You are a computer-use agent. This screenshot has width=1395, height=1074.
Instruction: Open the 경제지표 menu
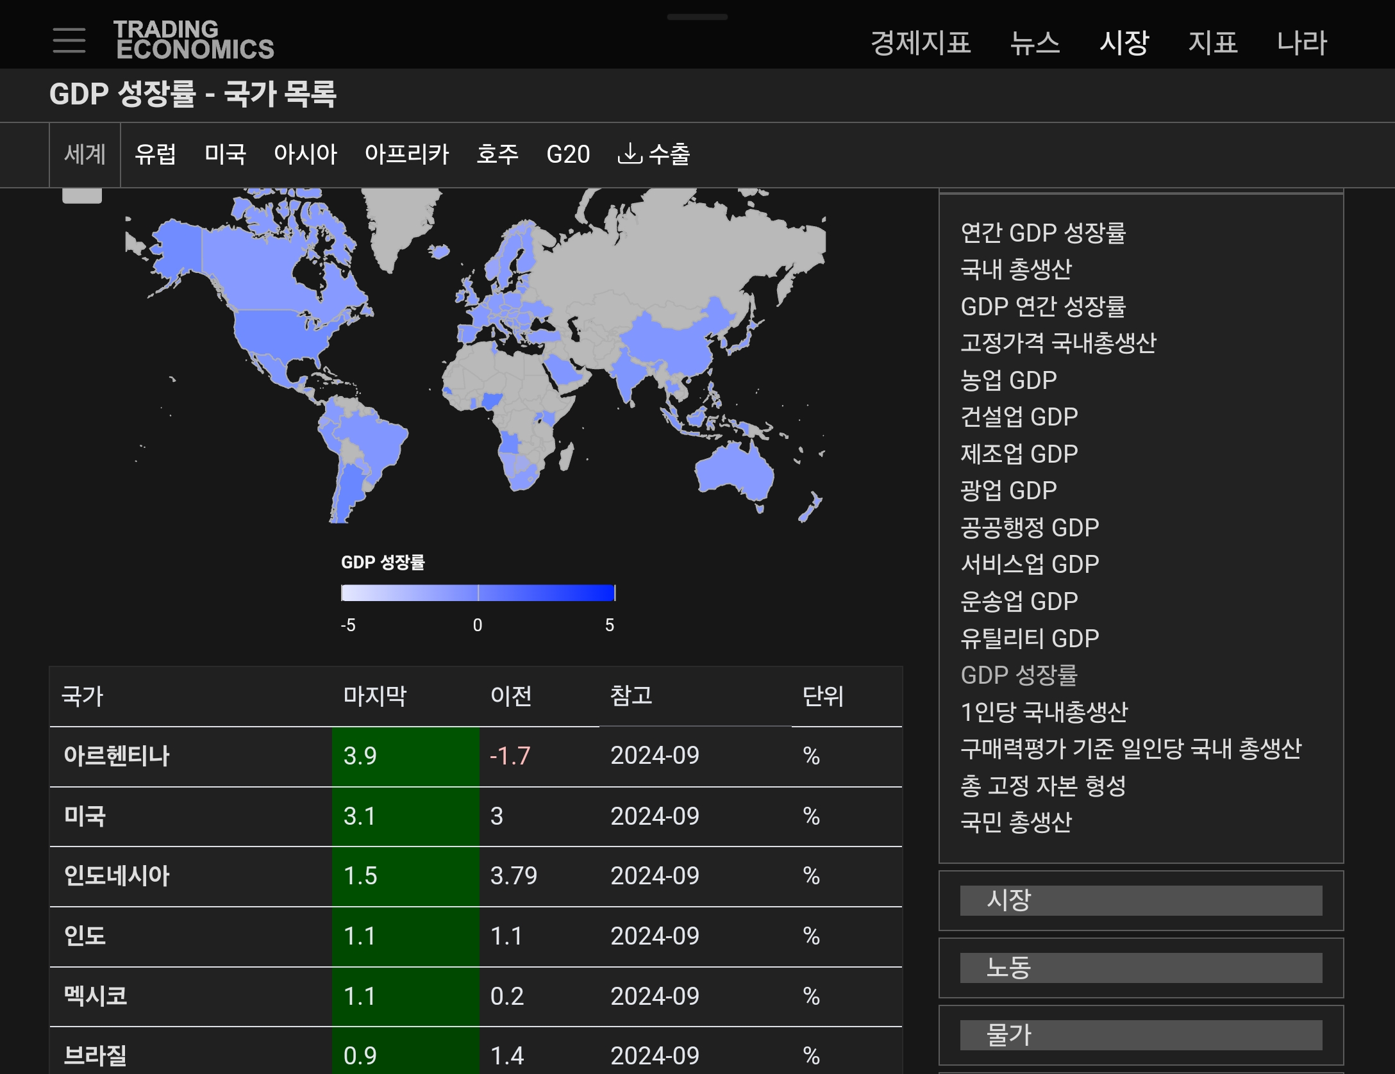click(921, 43)
